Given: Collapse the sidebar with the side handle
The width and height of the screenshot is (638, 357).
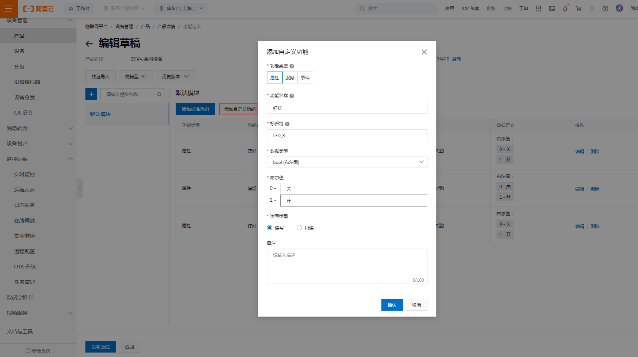Looking at the screenshot, I should click(x=79, y=189).
